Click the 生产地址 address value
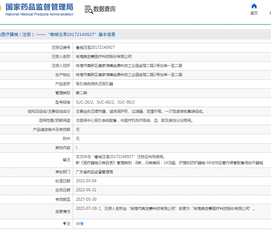271x231 pixels. (129, 75)
